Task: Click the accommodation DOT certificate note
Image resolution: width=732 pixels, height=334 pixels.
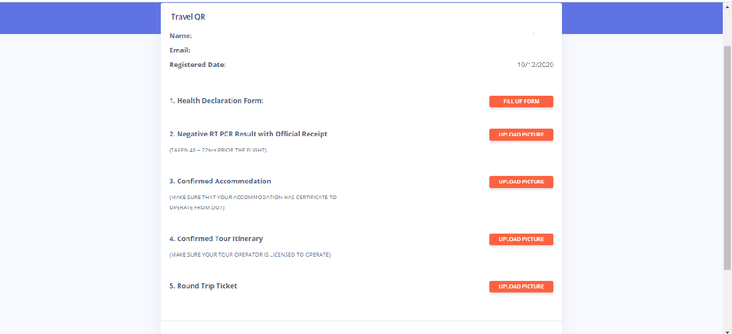Action: pos(252,202)
